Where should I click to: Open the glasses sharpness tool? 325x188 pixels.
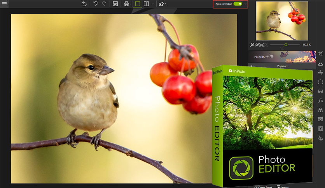pyautogui.click(x=320, y=91)
